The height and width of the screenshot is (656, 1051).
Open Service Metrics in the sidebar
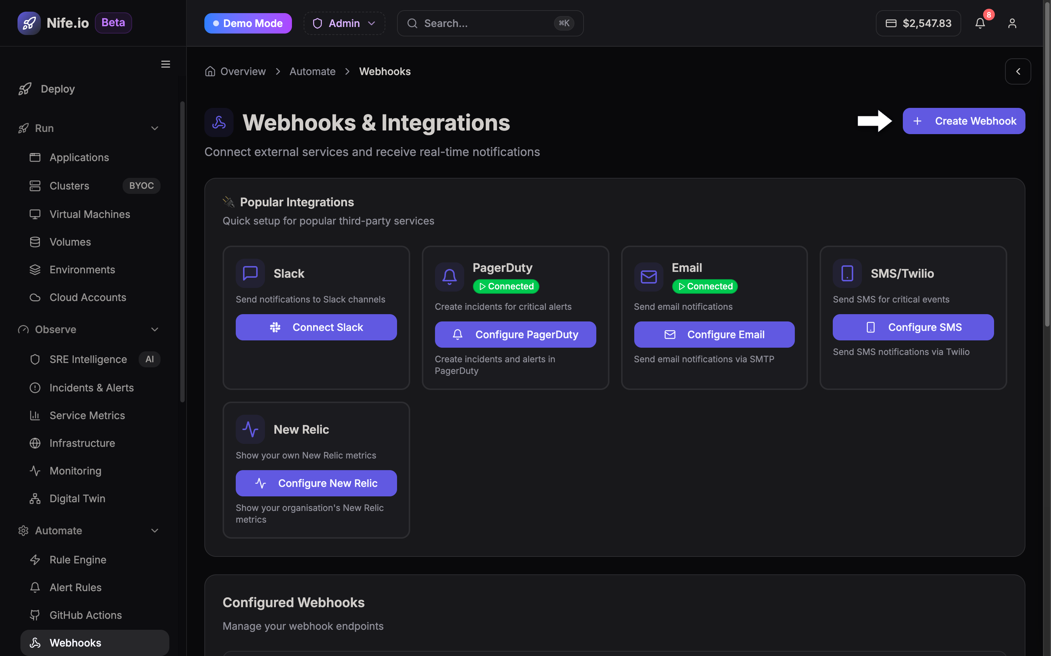[95, 415]
